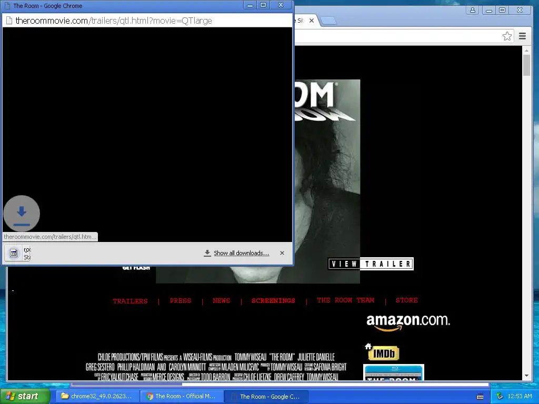The height and width of the screenshot is (404, 539).
Task: Click the page icon in popup address bar
Action: 9,21
